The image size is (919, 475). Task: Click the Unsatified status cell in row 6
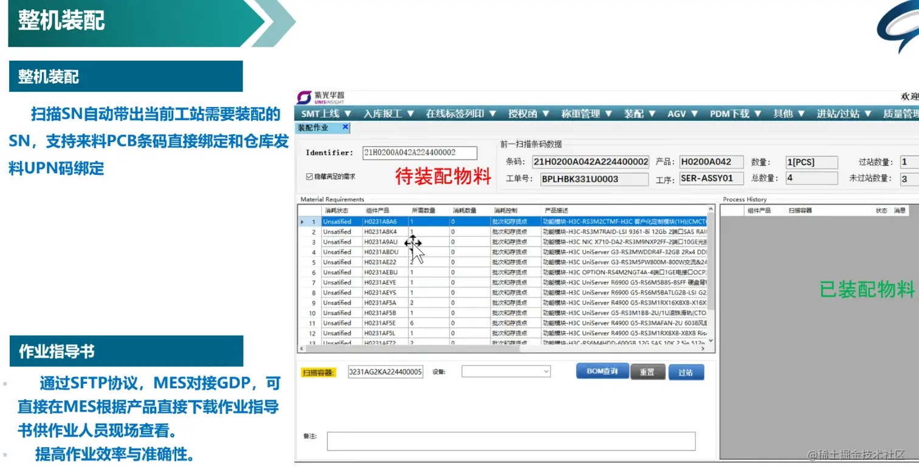(341, 273)
